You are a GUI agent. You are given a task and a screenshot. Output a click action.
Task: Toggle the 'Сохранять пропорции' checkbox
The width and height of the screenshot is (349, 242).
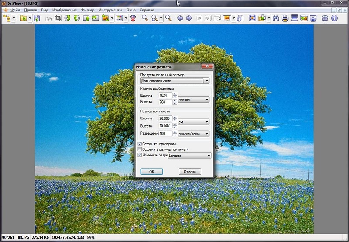coord(140,144)
